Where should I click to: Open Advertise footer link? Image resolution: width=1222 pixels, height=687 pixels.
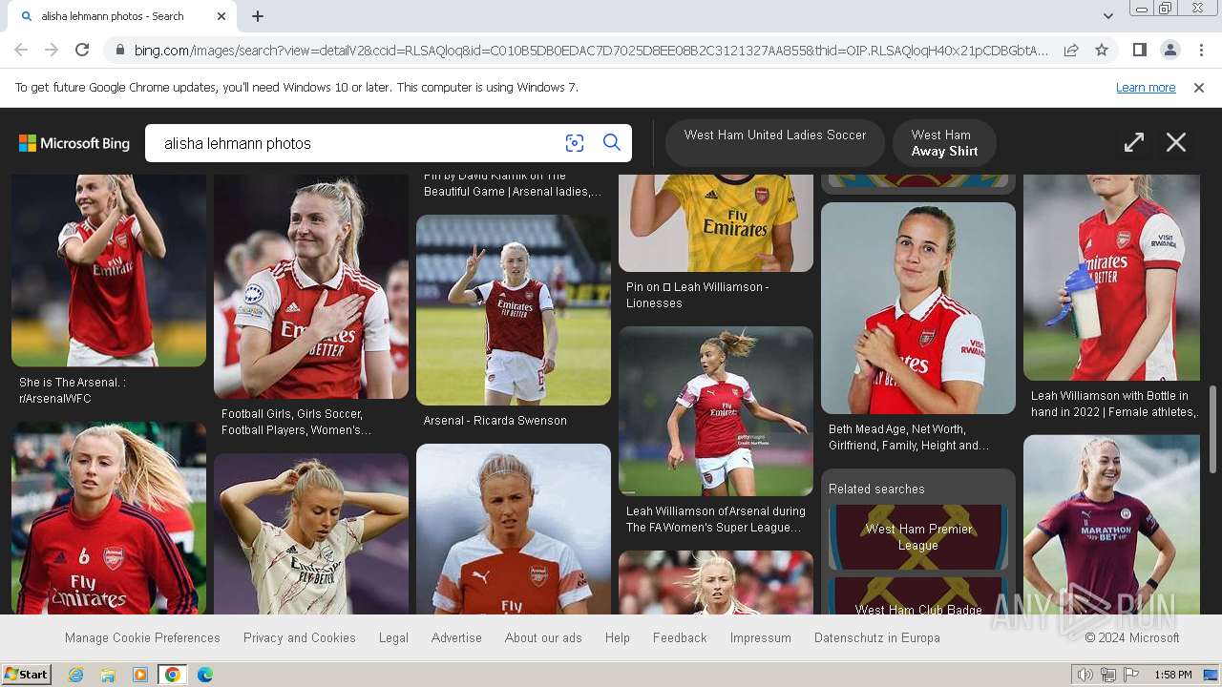456,638
